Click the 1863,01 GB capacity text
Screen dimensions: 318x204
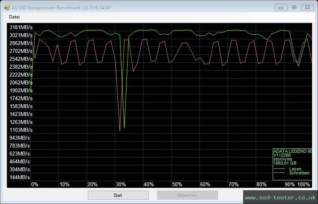[285, 163]
